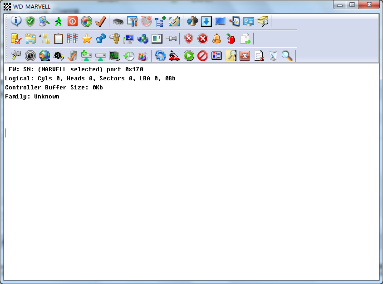
Task: Click the red prohibition stop icon
Action: point(203,56)
